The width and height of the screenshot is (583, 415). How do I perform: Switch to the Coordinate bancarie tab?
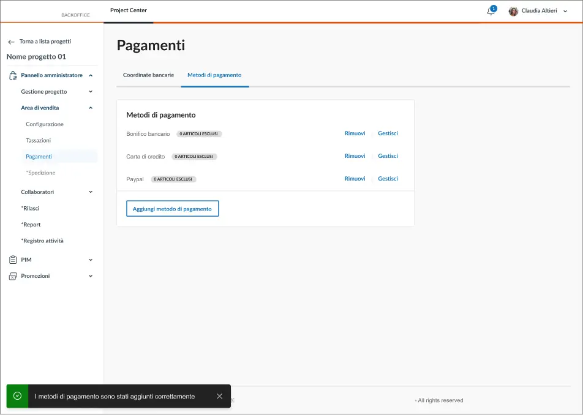click(x=148, y=75)
